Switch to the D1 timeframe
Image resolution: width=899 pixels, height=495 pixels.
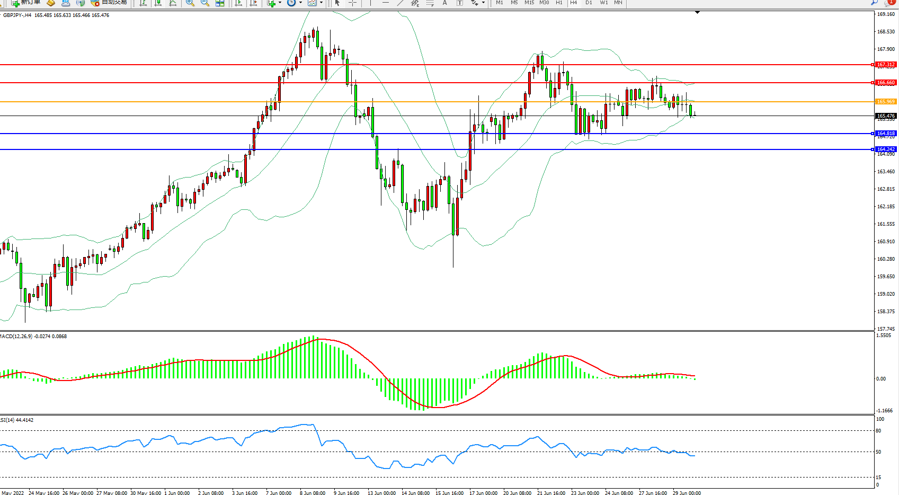click(589, 3)
